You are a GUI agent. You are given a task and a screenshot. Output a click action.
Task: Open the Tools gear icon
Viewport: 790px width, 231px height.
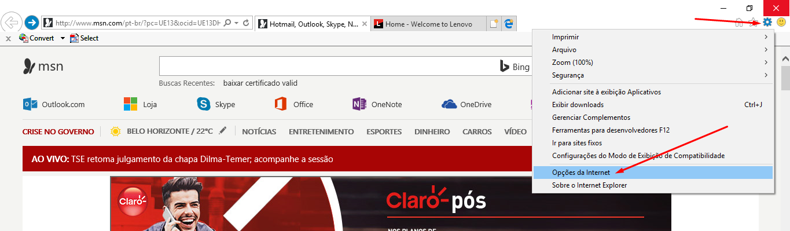tap(767, 23)
